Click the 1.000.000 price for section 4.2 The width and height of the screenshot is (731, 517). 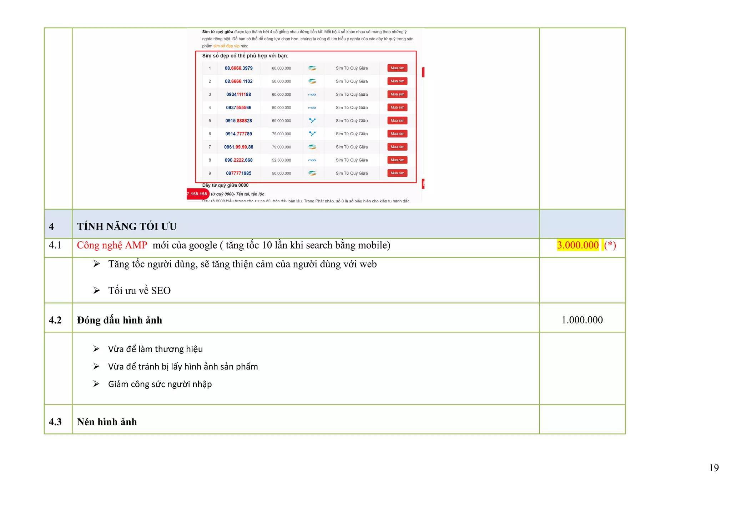tap(582, 320)
